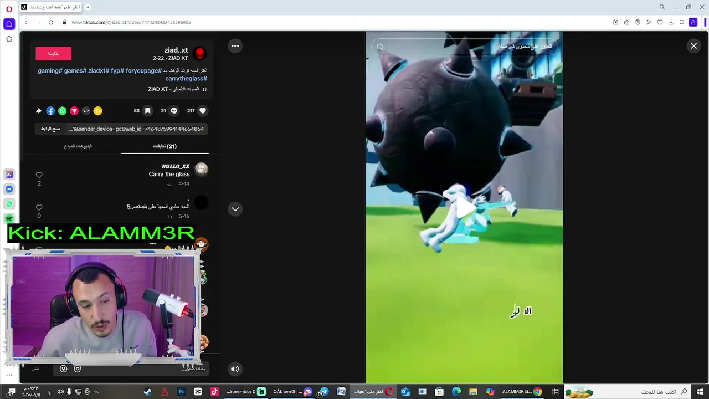Switch to the comments (21) tab
This screenshot has width=709, height=399.
(x=165, y=146)
